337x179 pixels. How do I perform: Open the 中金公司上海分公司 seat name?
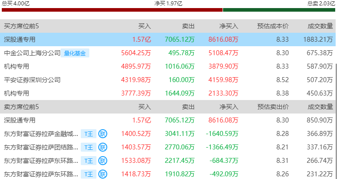[32, 53]
